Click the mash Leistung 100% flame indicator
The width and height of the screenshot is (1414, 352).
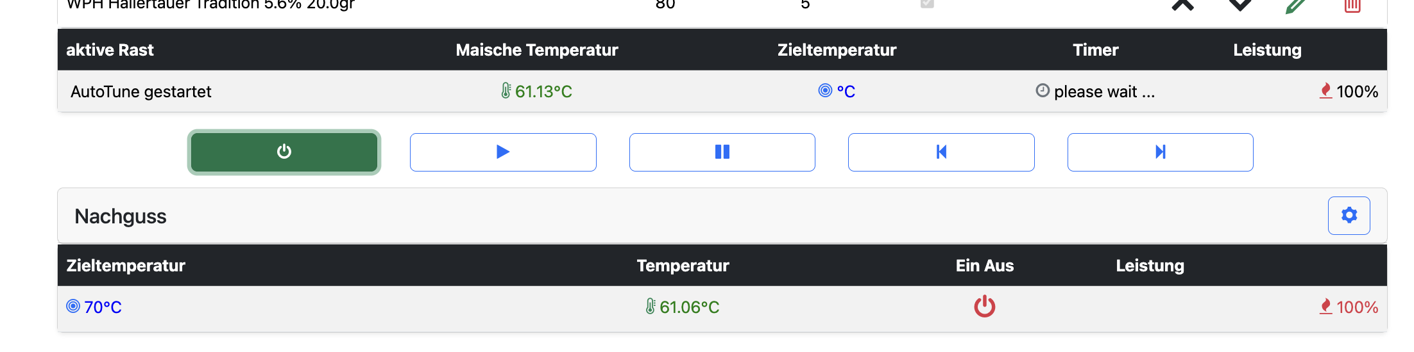point(1349,92)
